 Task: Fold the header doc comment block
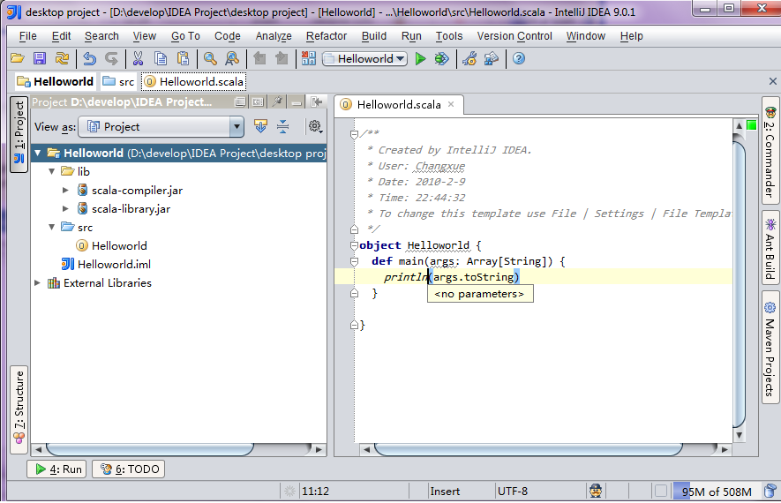(354, 134)
